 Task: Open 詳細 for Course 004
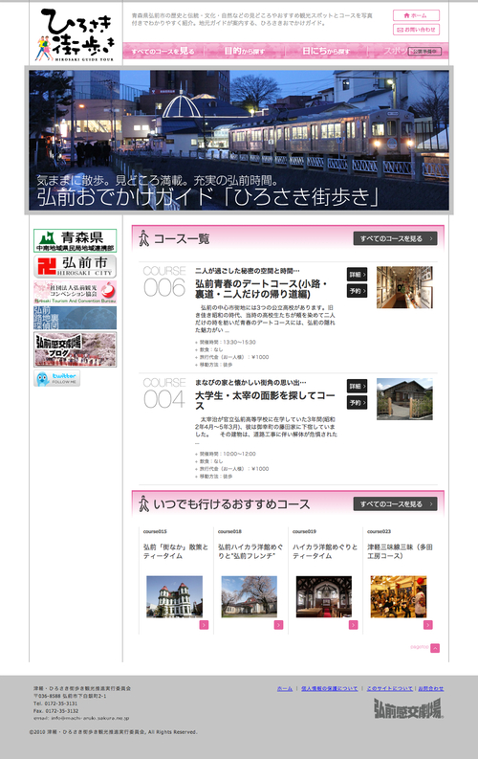357,387
